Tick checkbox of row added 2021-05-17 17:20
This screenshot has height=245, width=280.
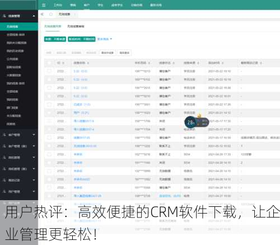(x=49, y=130)
